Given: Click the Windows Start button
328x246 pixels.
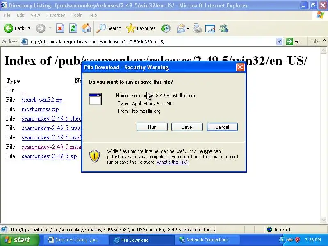Looking at the screenshot, I should click(19, 240).
